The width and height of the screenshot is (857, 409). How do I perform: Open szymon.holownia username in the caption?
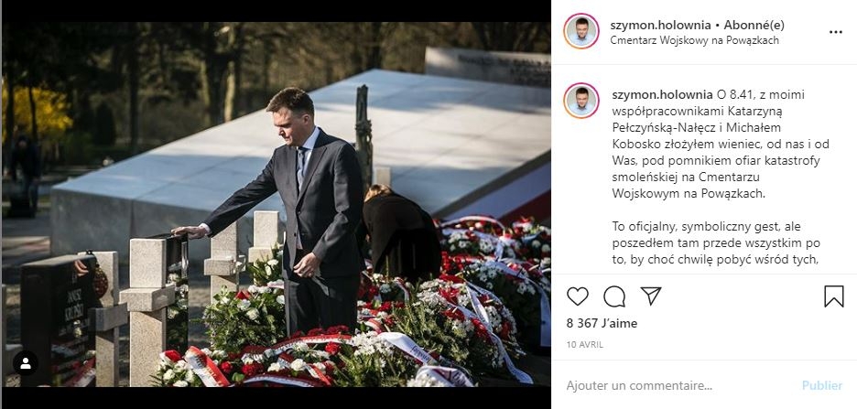662,95
